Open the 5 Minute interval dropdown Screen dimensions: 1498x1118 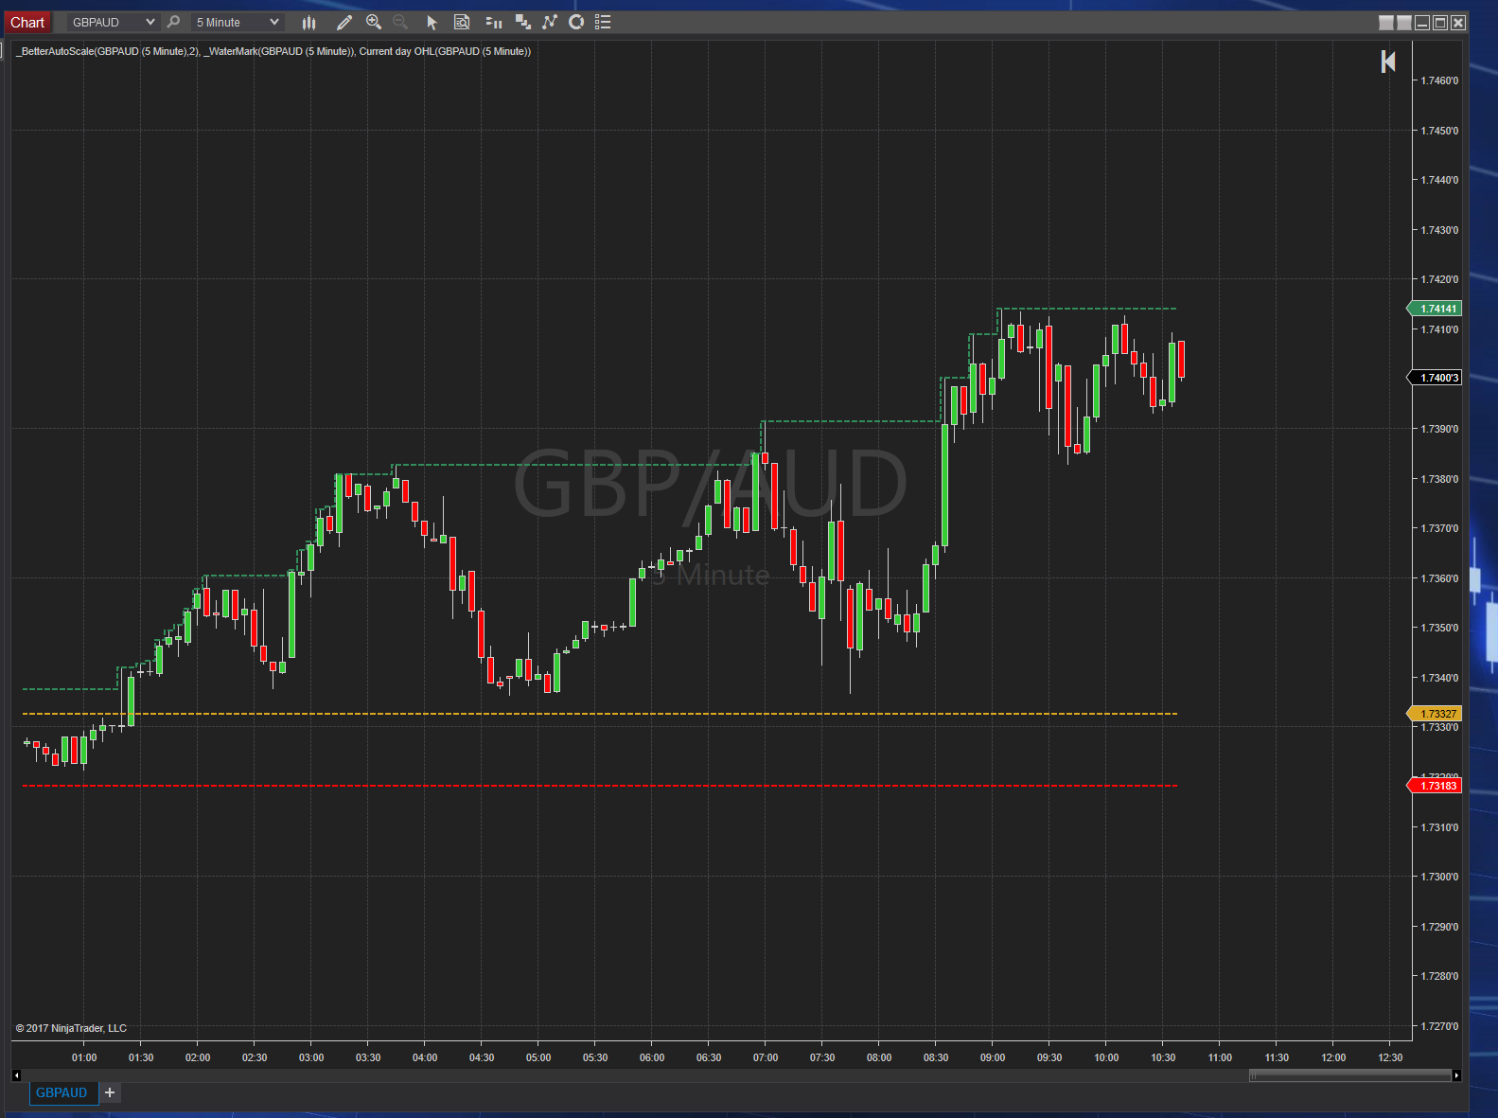point(237,22)
